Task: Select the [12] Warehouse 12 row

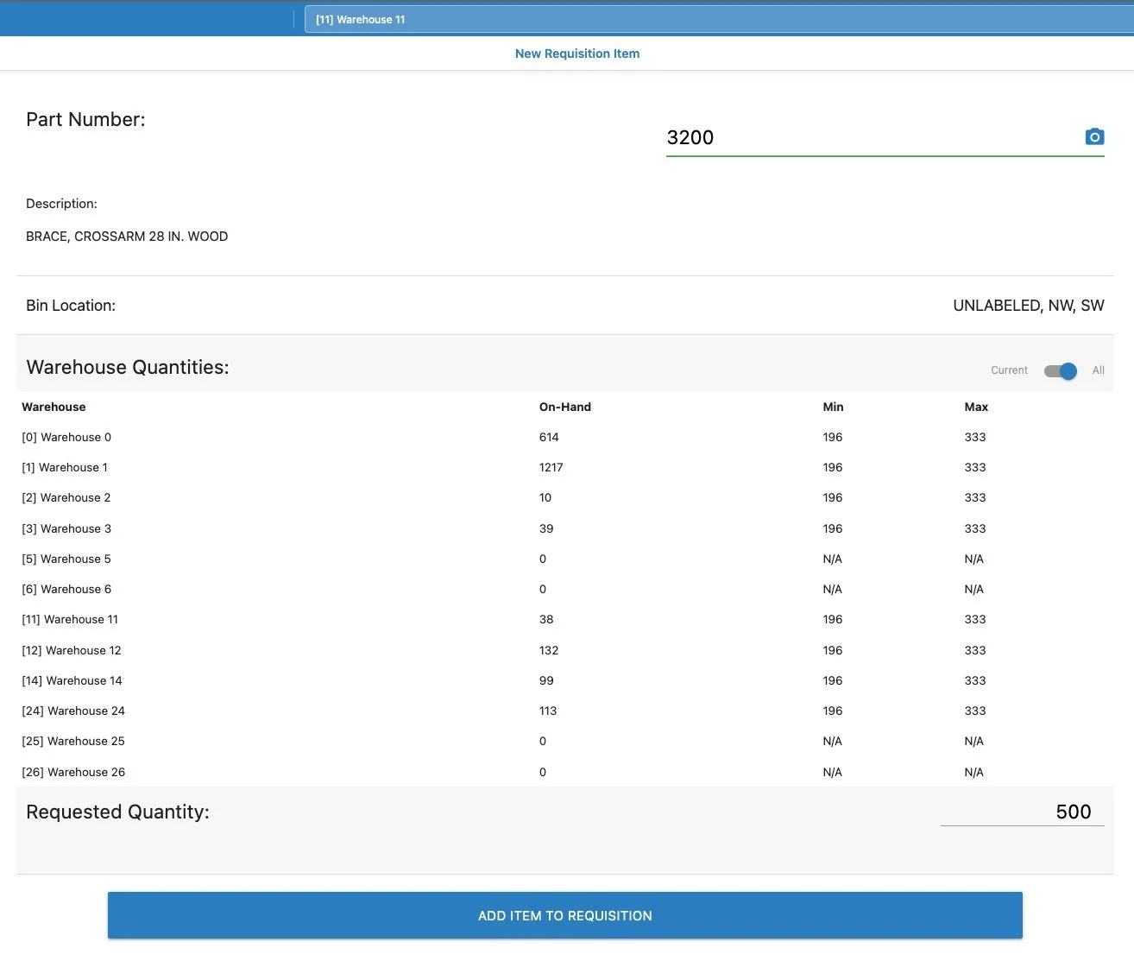Action: pos(565,650)
